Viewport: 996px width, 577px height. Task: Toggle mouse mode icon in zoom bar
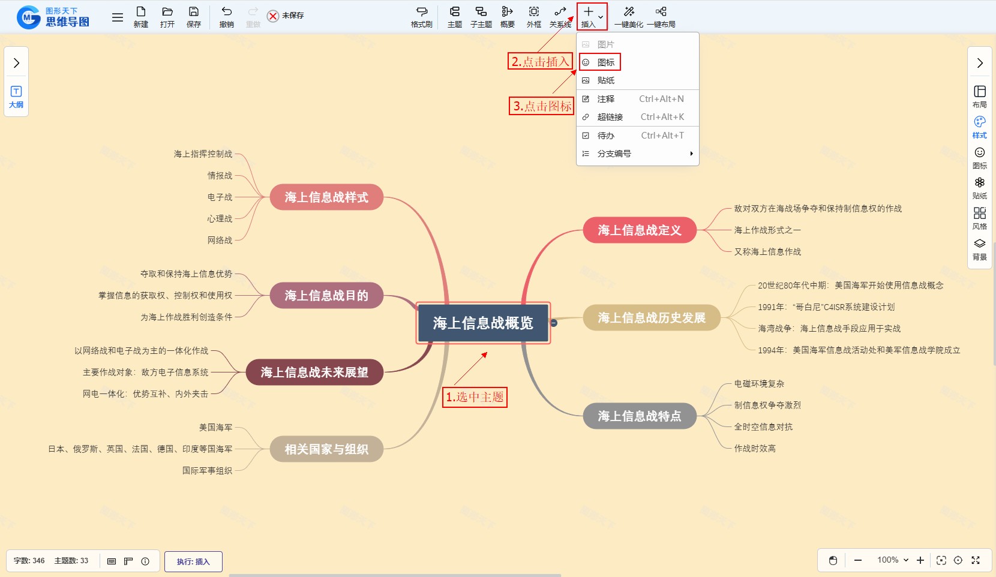point(833,560)
